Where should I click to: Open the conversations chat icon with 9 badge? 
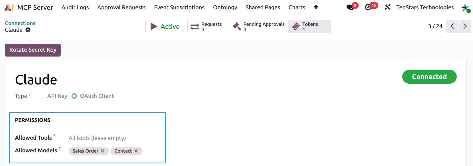[x=350, y=7]
